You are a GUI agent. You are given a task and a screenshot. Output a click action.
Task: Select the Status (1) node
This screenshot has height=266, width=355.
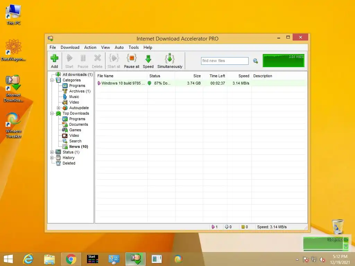pyautogui.click(x=71, y=152)
